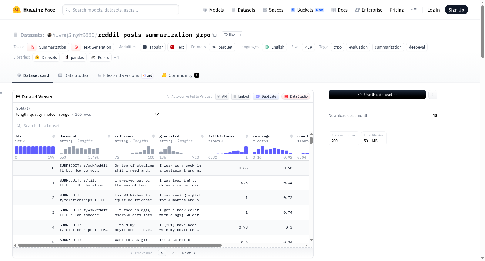485x261 pixels.
Task: Filter by the Text Generation task tag
Action: point(92,47)
